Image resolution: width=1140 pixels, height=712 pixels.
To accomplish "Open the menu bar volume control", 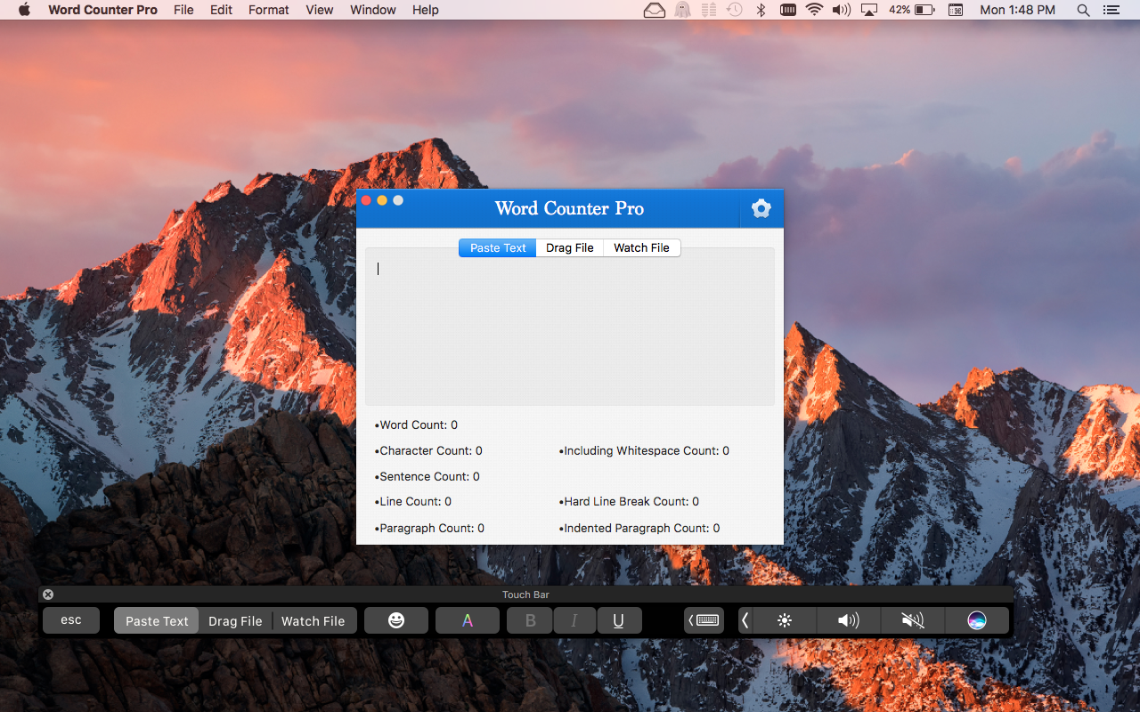I will coord(842,10).
